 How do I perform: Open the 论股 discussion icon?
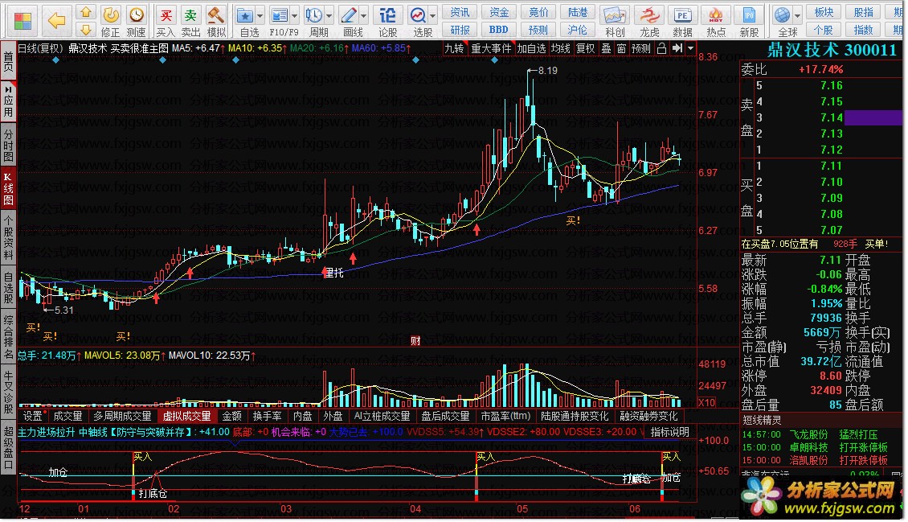[387, 15]
